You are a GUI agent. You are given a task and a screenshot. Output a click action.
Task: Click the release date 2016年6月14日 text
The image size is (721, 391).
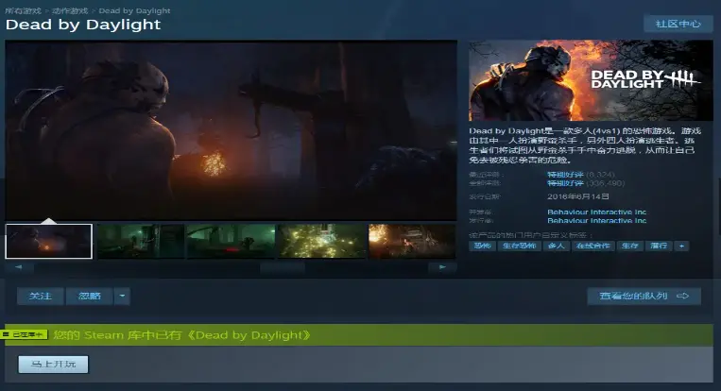(x=578, y=196)
